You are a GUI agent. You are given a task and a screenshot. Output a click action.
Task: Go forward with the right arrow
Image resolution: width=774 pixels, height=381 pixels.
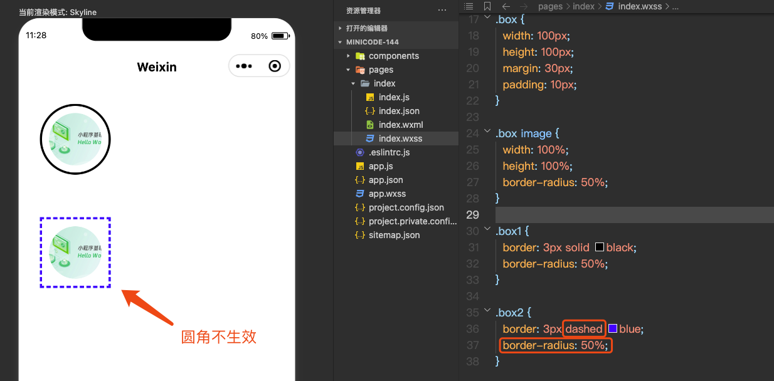click(x=524, y=6)
